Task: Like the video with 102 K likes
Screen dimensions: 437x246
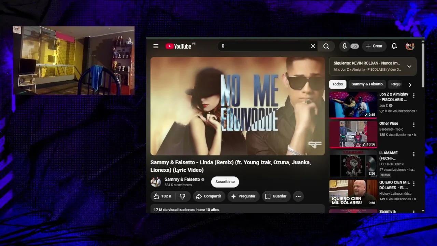Action: [x=162, y=196]
